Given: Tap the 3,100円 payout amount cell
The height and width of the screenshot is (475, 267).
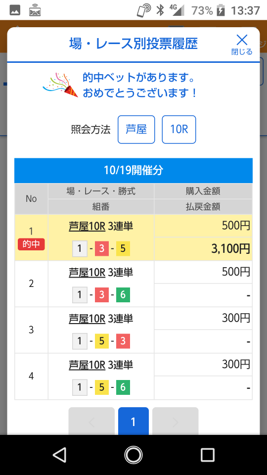Looking at the screenshot, I should coord(203,249).
